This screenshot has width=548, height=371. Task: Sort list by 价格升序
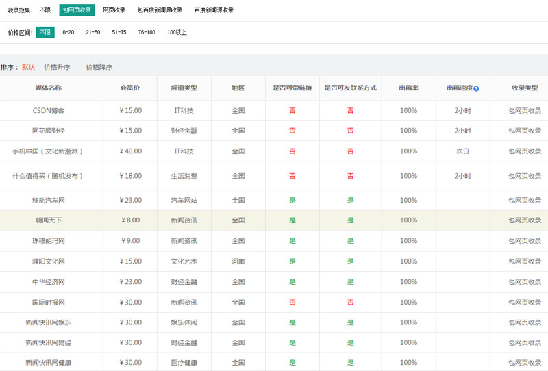pyautogui.click(x=57, y=67)
